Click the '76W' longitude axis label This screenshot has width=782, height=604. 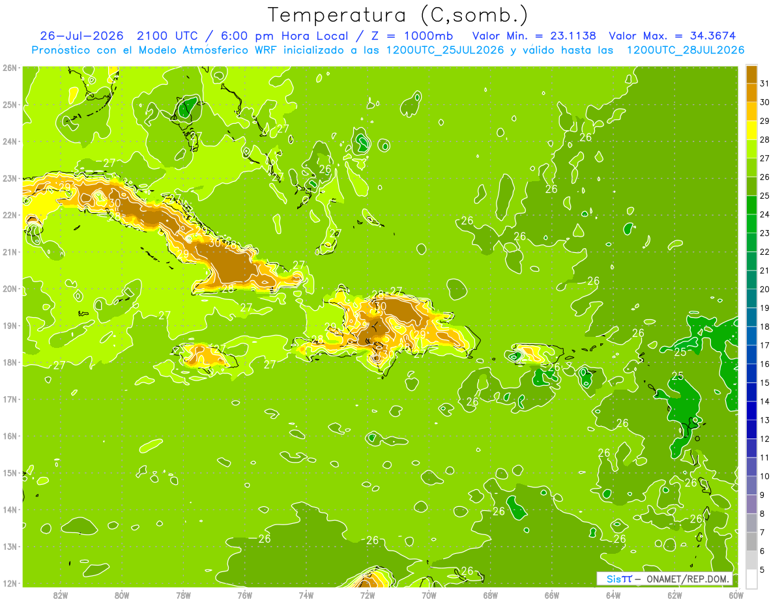245,595
